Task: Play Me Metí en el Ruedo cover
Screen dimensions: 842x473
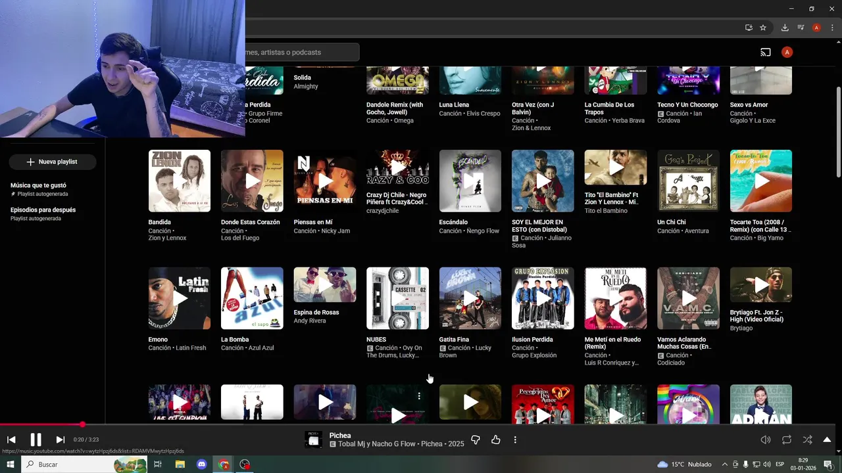Action: 616,298
